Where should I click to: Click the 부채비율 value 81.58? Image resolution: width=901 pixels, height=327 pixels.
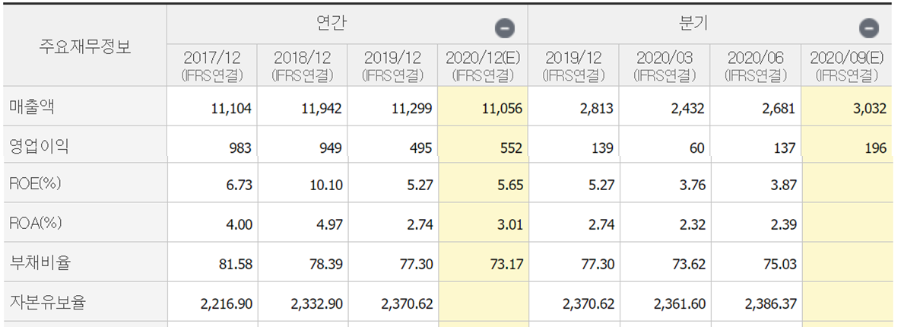pyautogui.click(x=236, y=265)
